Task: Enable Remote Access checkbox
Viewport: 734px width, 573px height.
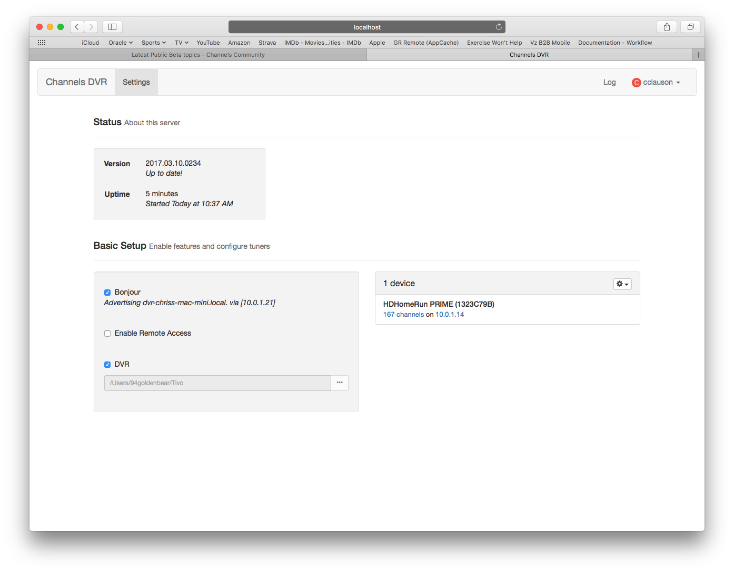Action: tap(107, 334)
